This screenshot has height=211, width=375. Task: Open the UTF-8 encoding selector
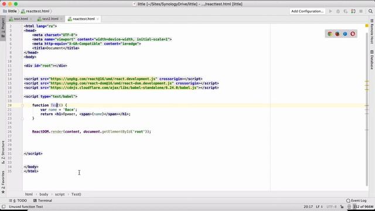pyautogui.click(x=332, y=207)
